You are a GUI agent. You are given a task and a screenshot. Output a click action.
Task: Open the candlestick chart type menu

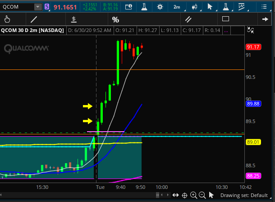194,7
